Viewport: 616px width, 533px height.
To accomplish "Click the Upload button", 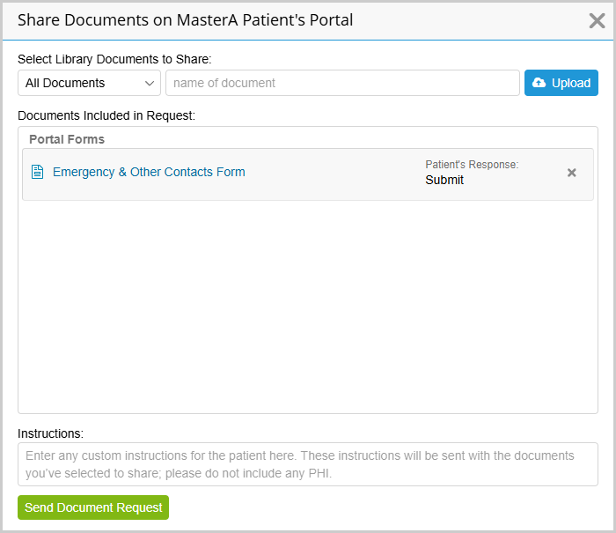I will tap(561, 83).
